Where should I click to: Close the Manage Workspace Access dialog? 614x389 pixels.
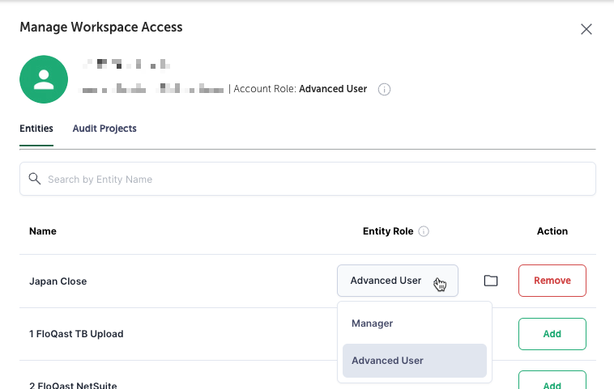coord(586,29)
